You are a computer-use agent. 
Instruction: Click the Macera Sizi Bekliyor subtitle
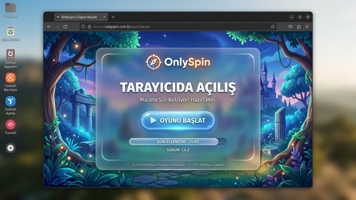click(x=178, y=100)
